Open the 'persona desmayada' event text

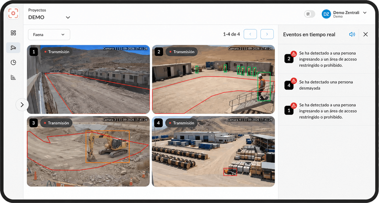[326, 85]
